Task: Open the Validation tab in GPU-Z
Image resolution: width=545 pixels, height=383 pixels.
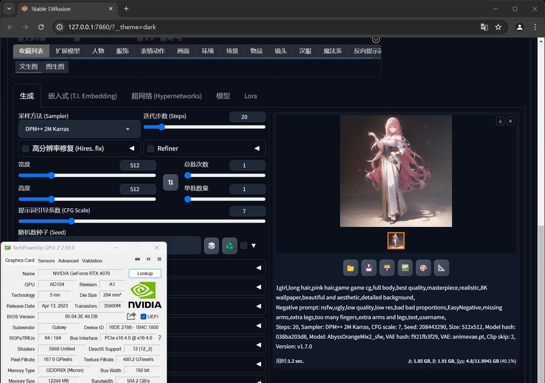Action: [x=92, y=260]
